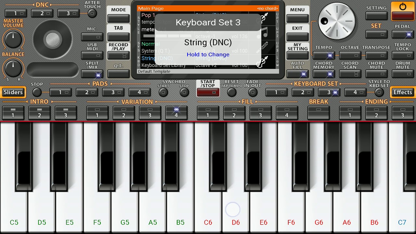Select Keyboard Set 3
The width and height of the screenshot is (416, 234).
coord(329,92)
